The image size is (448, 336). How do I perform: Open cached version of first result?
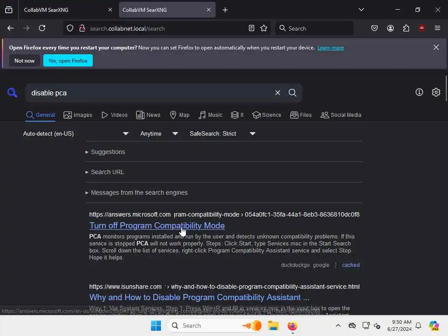(350, 265)
